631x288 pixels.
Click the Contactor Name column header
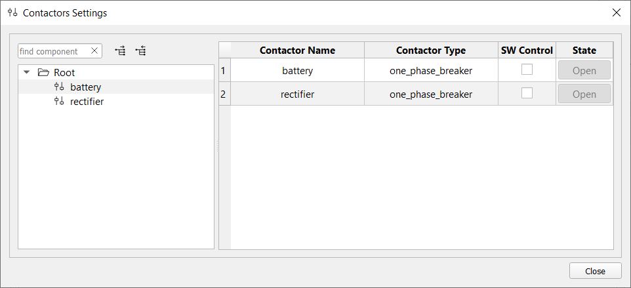pyautogui.click(x=297, y=50)
